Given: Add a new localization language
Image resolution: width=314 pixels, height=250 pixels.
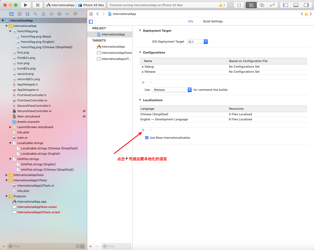Looking at the screenshot, I should (143, 130).
